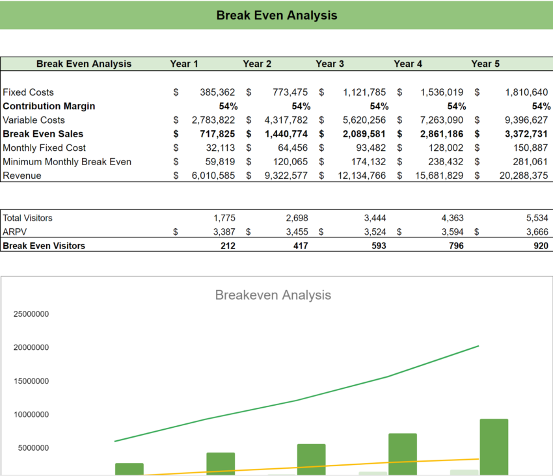Select the 'Break Even Visitors' row label

click(x=44, y=246)
